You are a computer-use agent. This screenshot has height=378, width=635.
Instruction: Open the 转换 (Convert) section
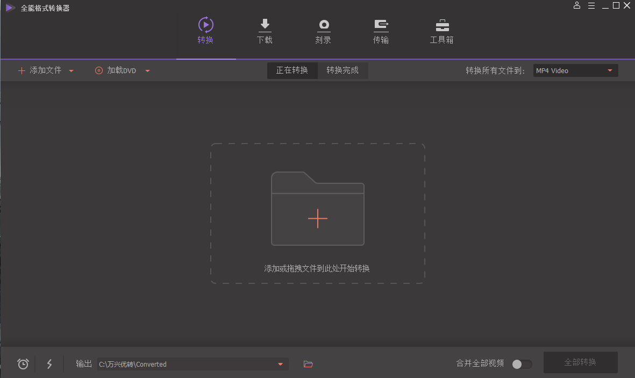click(x=205, y=31)
